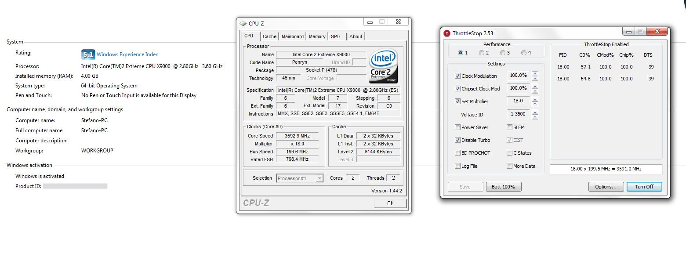Select Performance profile 3 radio button
686x257 pixels.
pyautogui.click(x=503, y=53)
